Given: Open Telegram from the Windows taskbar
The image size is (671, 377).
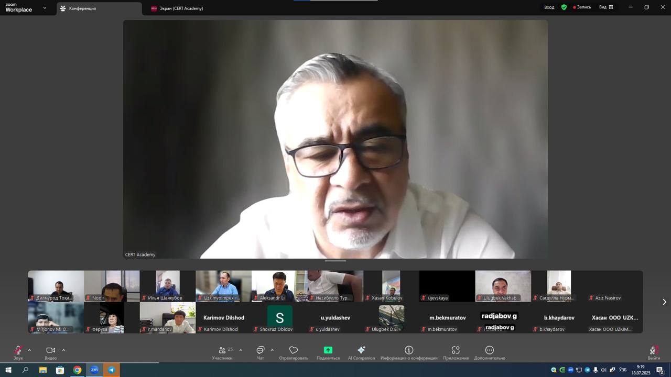Looking at the screenshot, I should coord(111,370).
